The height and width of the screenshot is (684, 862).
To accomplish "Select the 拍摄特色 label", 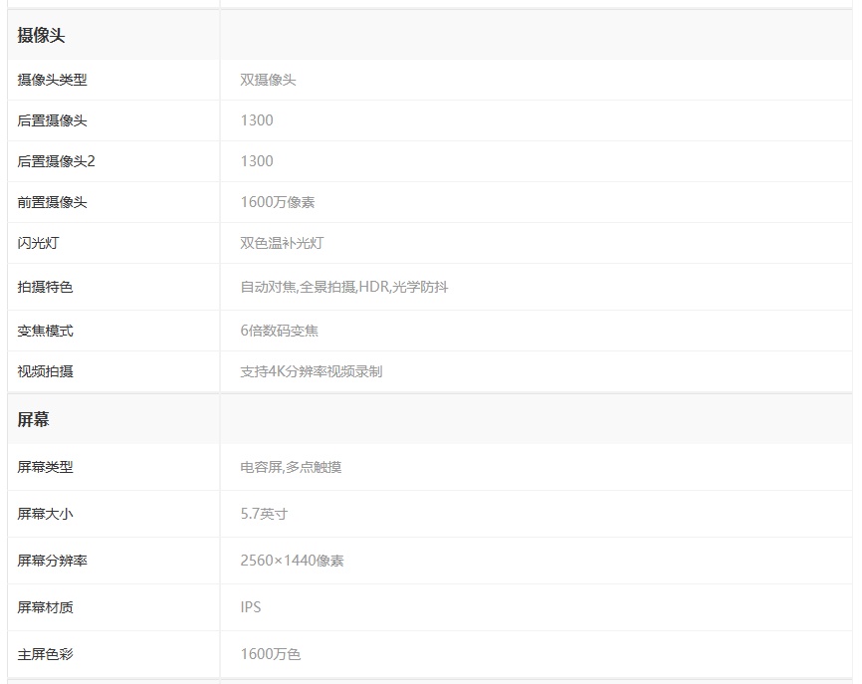I will pos(45,287).
